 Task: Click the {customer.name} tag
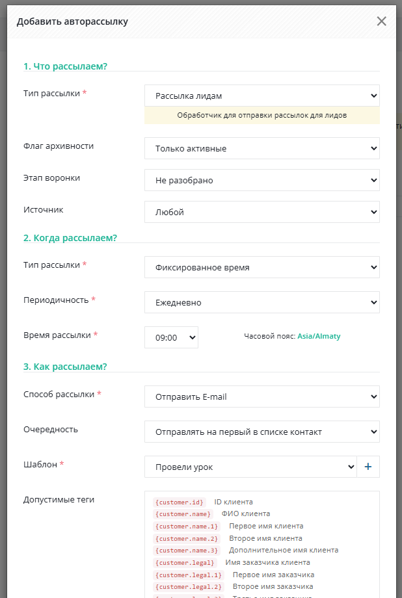pos(183,514)
